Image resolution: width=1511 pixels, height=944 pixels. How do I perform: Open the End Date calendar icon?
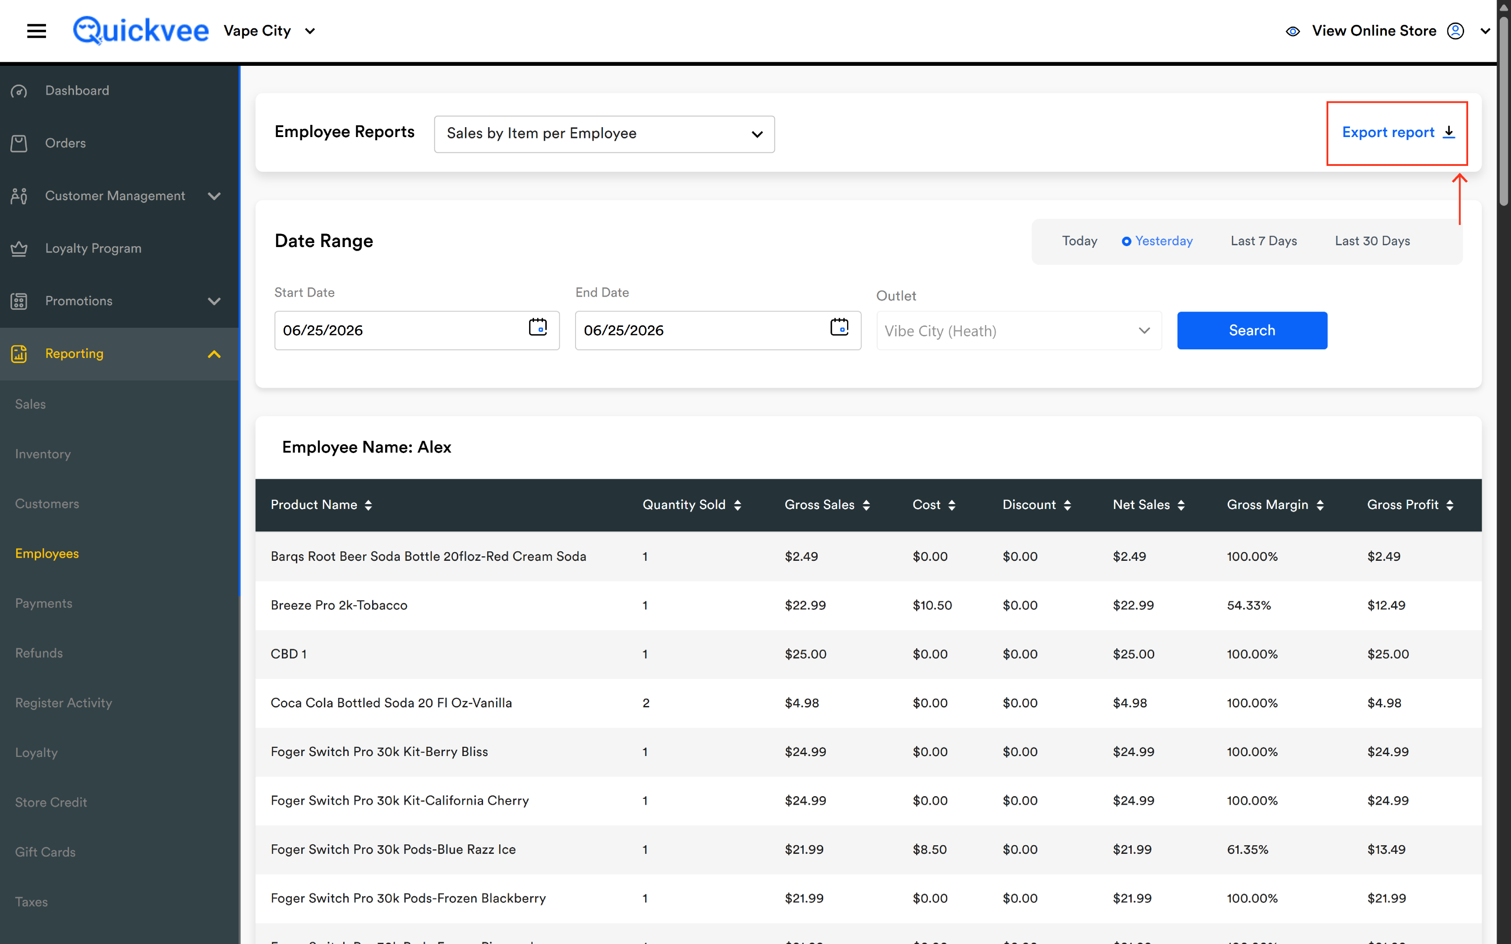tap(839, 326)
